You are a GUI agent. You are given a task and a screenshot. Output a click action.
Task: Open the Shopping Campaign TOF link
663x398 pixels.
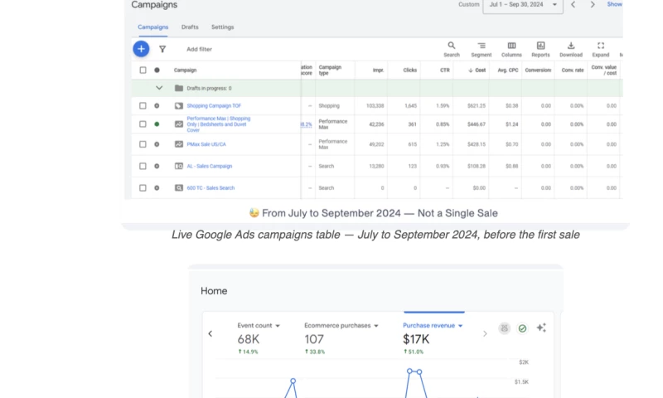coord(214,106)
